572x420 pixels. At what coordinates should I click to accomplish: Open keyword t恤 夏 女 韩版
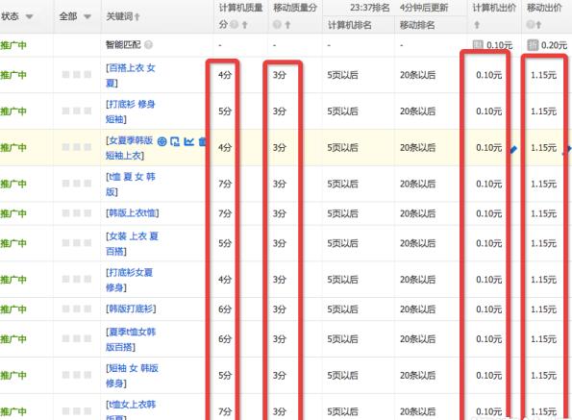pos(131,185)
